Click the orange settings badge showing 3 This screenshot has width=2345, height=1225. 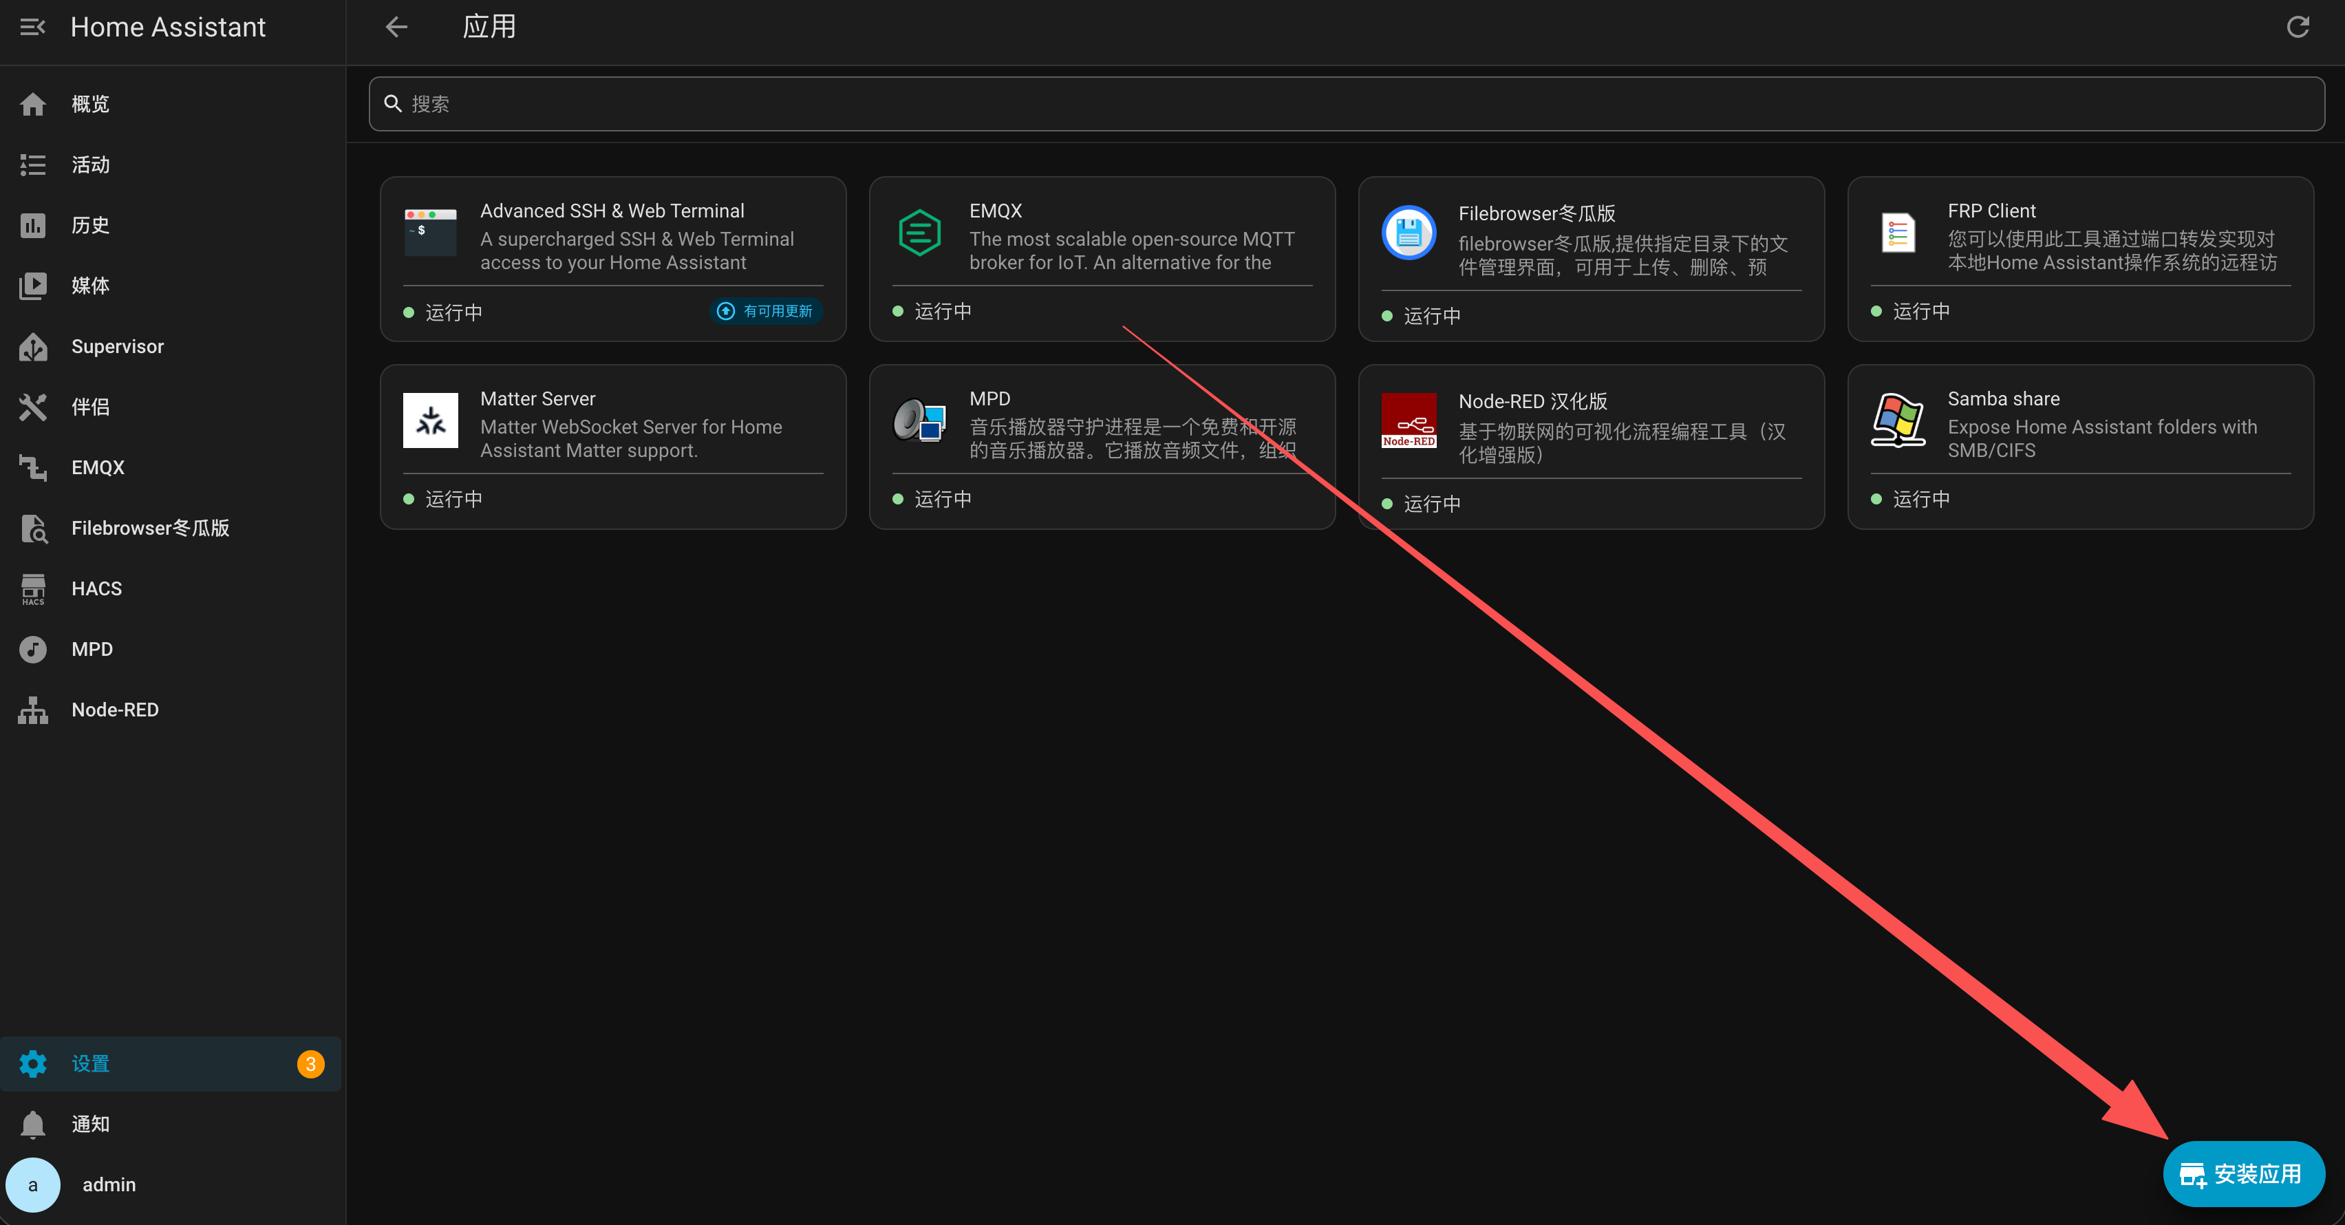pyautogui.click(x=310, y=1064)
